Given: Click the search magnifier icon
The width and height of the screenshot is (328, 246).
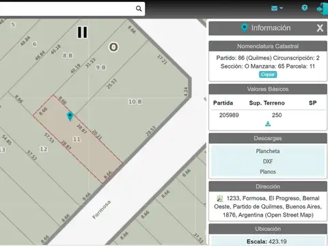Looking at the screenshot, I should point(139,9).
